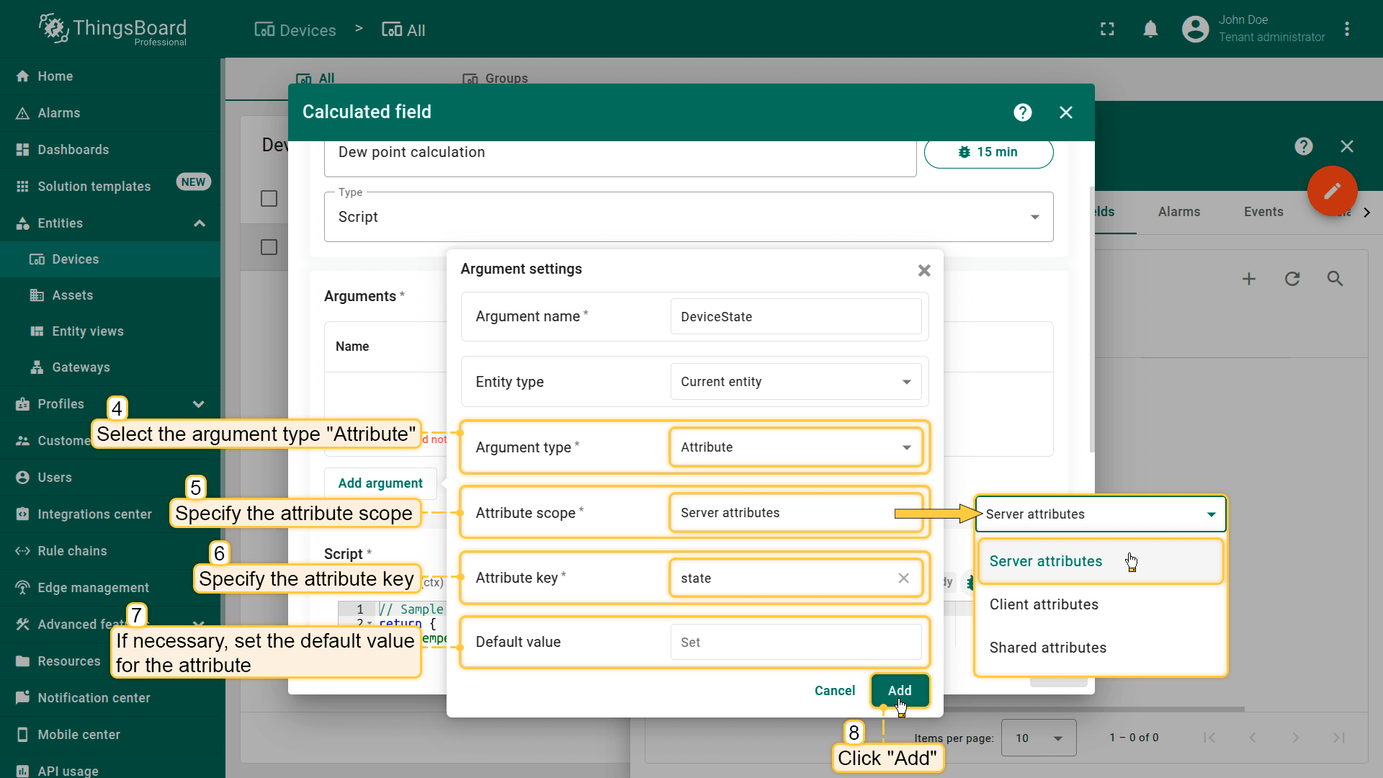This screenshot has width=1383, height=778.
Task: Tick the header checkbox in the devices table
Action: (269, 199)
